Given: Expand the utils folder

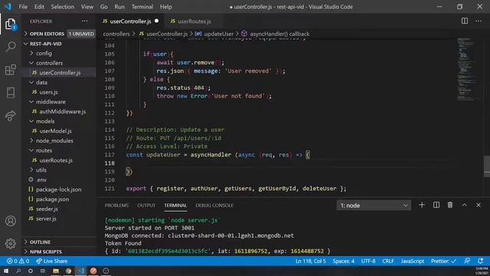Looking at the screenshot, I should pyautogui.click(x=59, y=170).
